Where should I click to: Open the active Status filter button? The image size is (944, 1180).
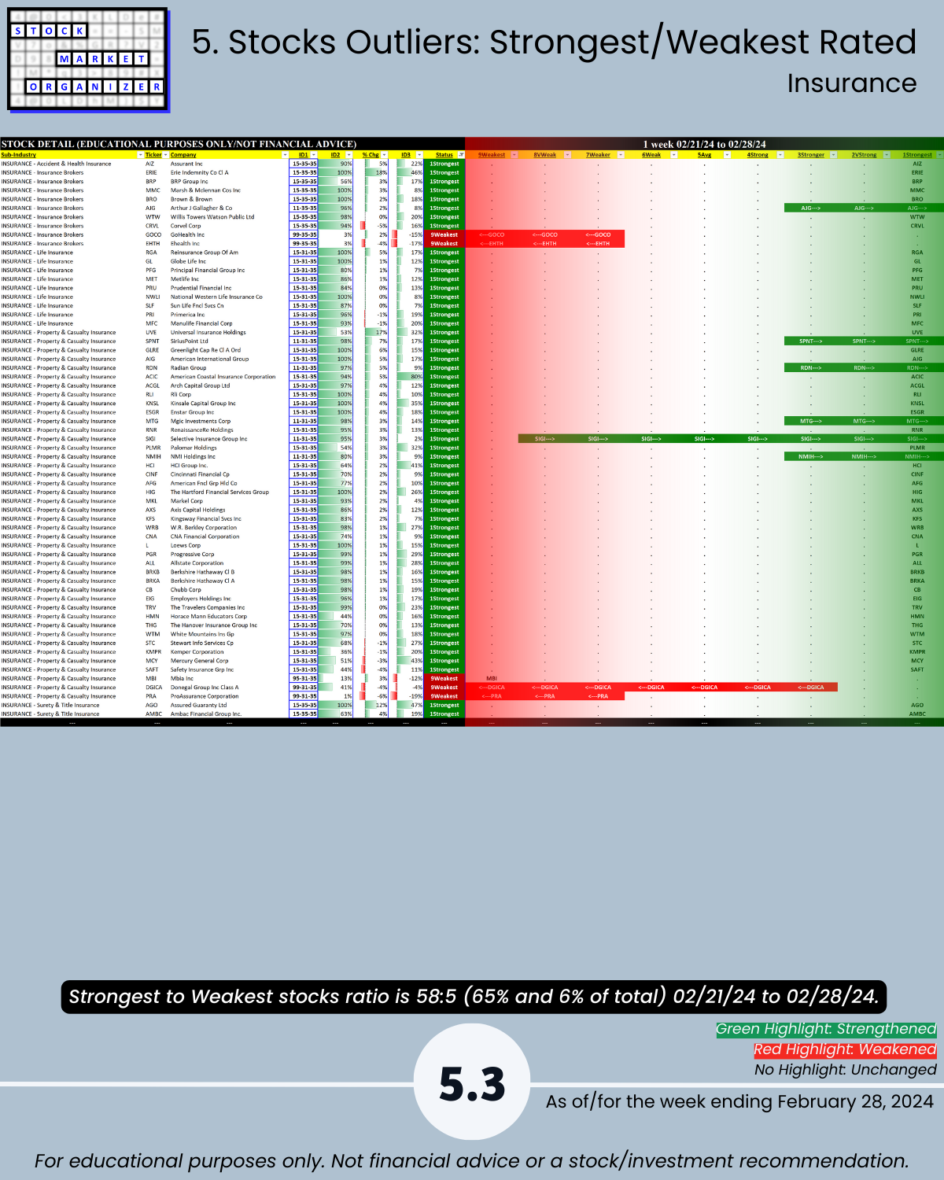pyautogui.click(x=461, y=155)
